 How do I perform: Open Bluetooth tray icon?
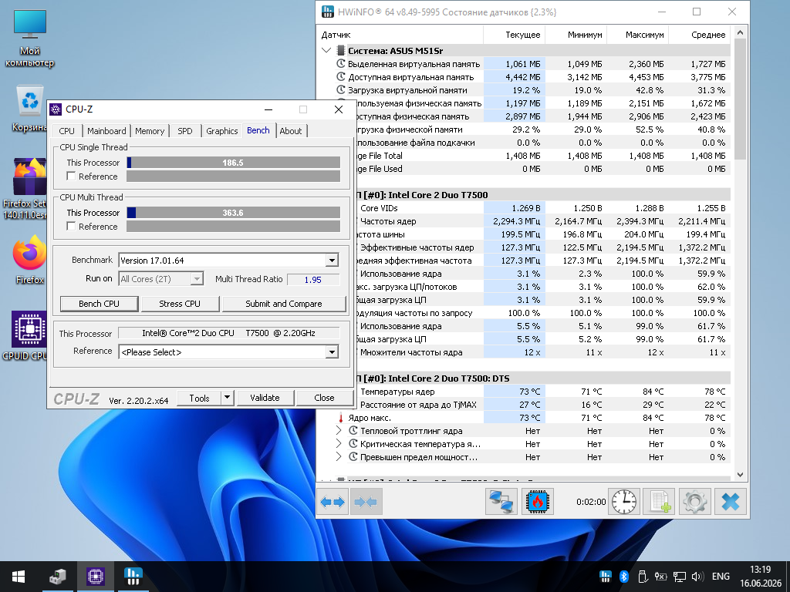pos(623,577)
